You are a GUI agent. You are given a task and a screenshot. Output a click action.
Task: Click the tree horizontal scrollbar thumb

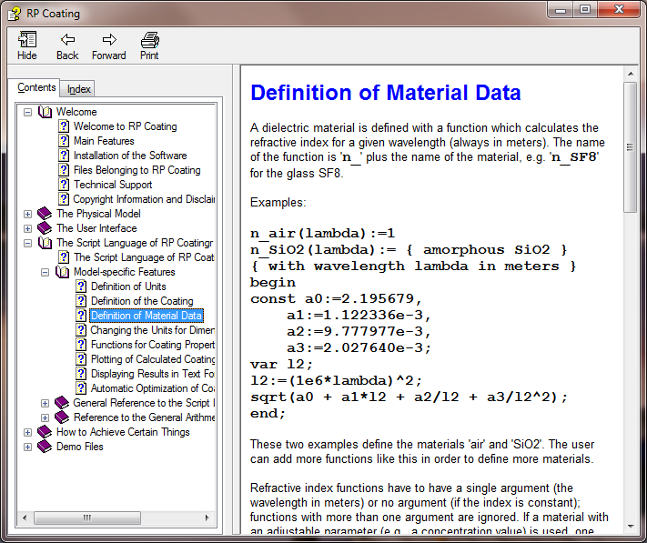pos(87,518)
